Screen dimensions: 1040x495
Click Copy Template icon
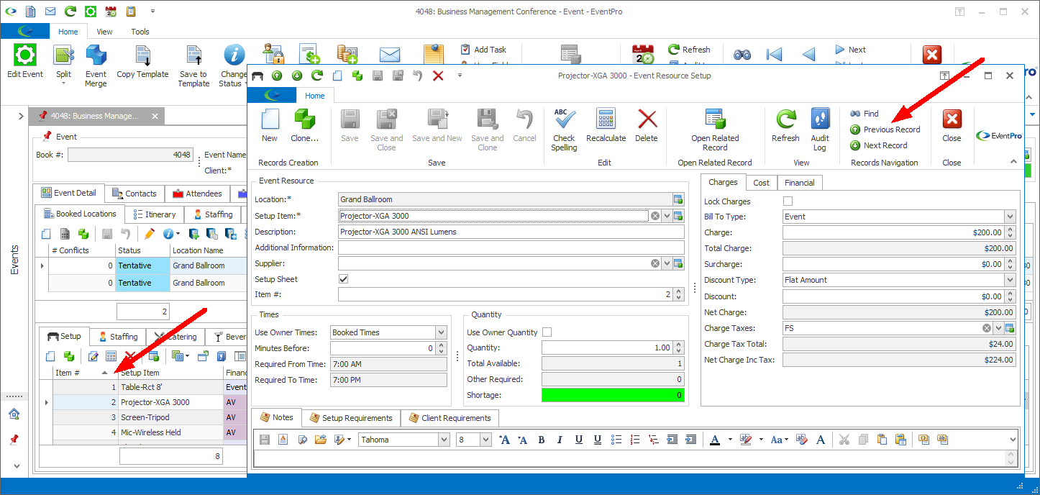[142, 55]
